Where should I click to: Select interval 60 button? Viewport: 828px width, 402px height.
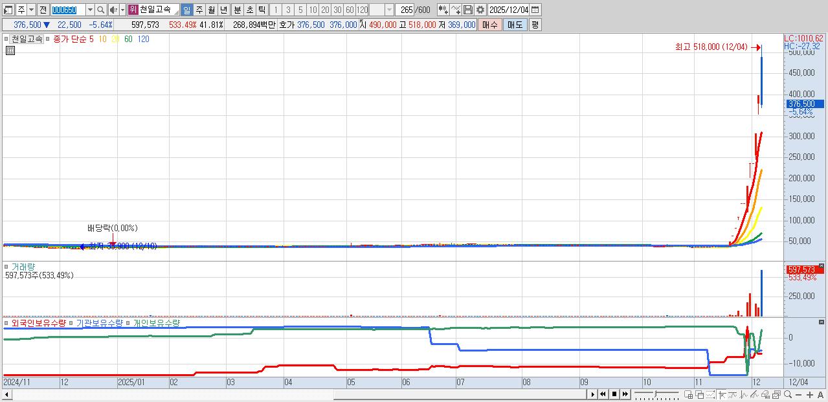[350, 10]
